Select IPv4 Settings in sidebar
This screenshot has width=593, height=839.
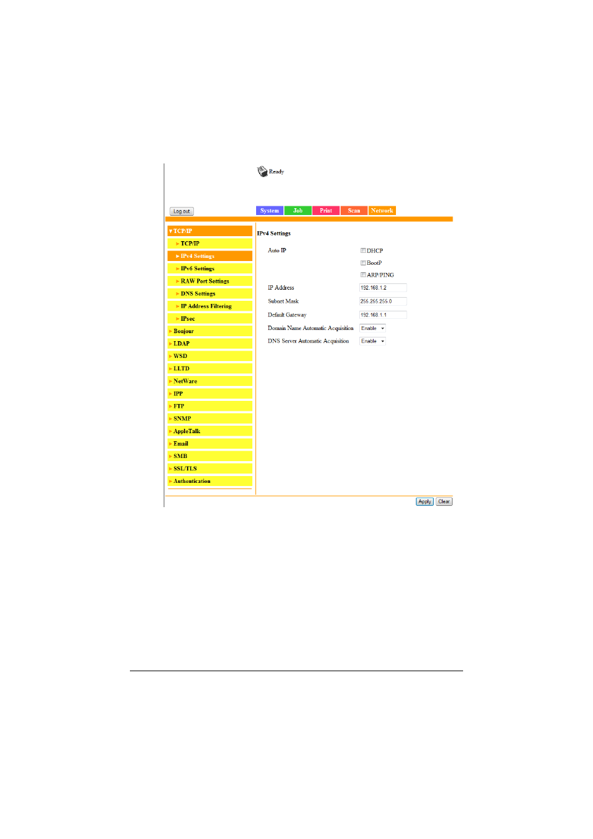[x=210, y=256]
